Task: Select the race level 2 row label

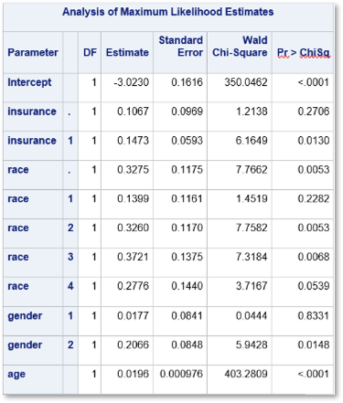Action: pyautogui.click(x=18, y=228)
